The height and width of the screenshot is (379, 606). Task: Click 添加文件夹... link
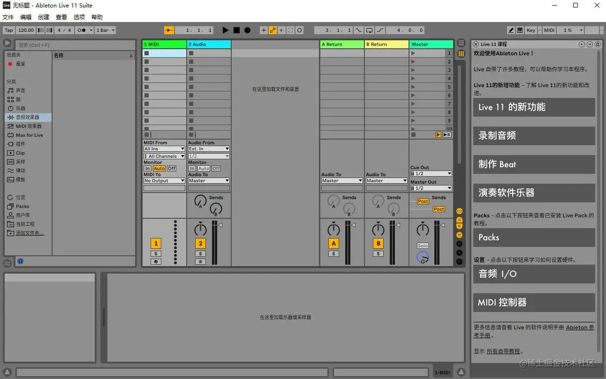pyautogui.click(x=30, y=233)
